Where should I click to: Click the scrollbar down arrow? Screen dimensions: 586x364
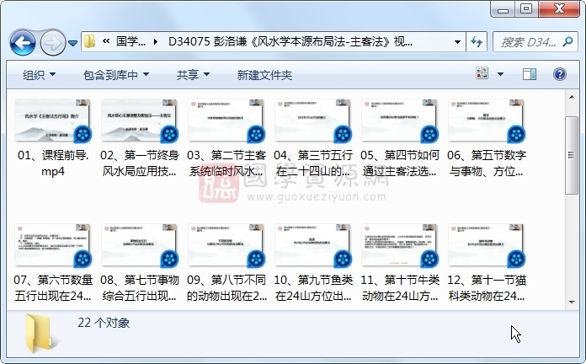[x=572, y=302]
